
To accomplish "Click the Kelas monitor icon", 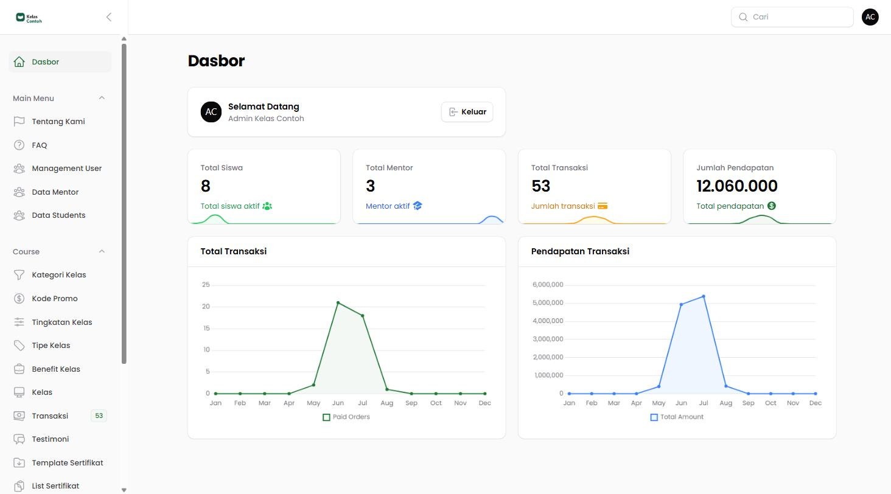I will coord(19,392).
